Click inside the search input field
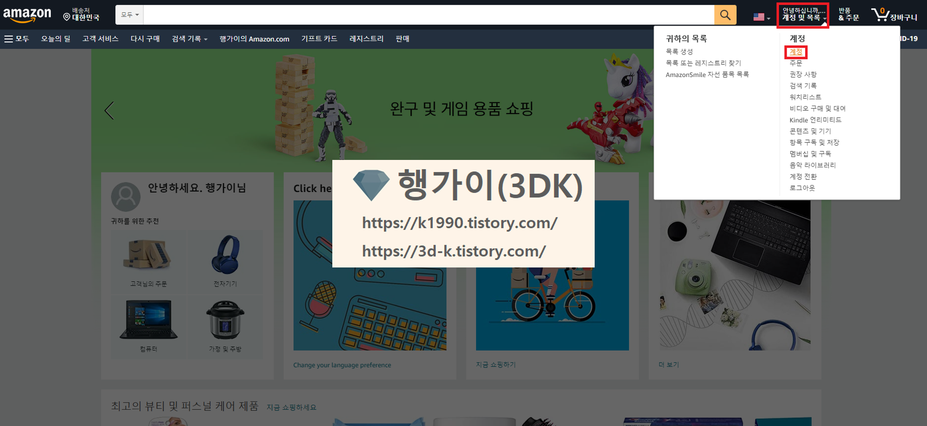The height and width of the screenshot is (426, 927). tap(429, 15)
